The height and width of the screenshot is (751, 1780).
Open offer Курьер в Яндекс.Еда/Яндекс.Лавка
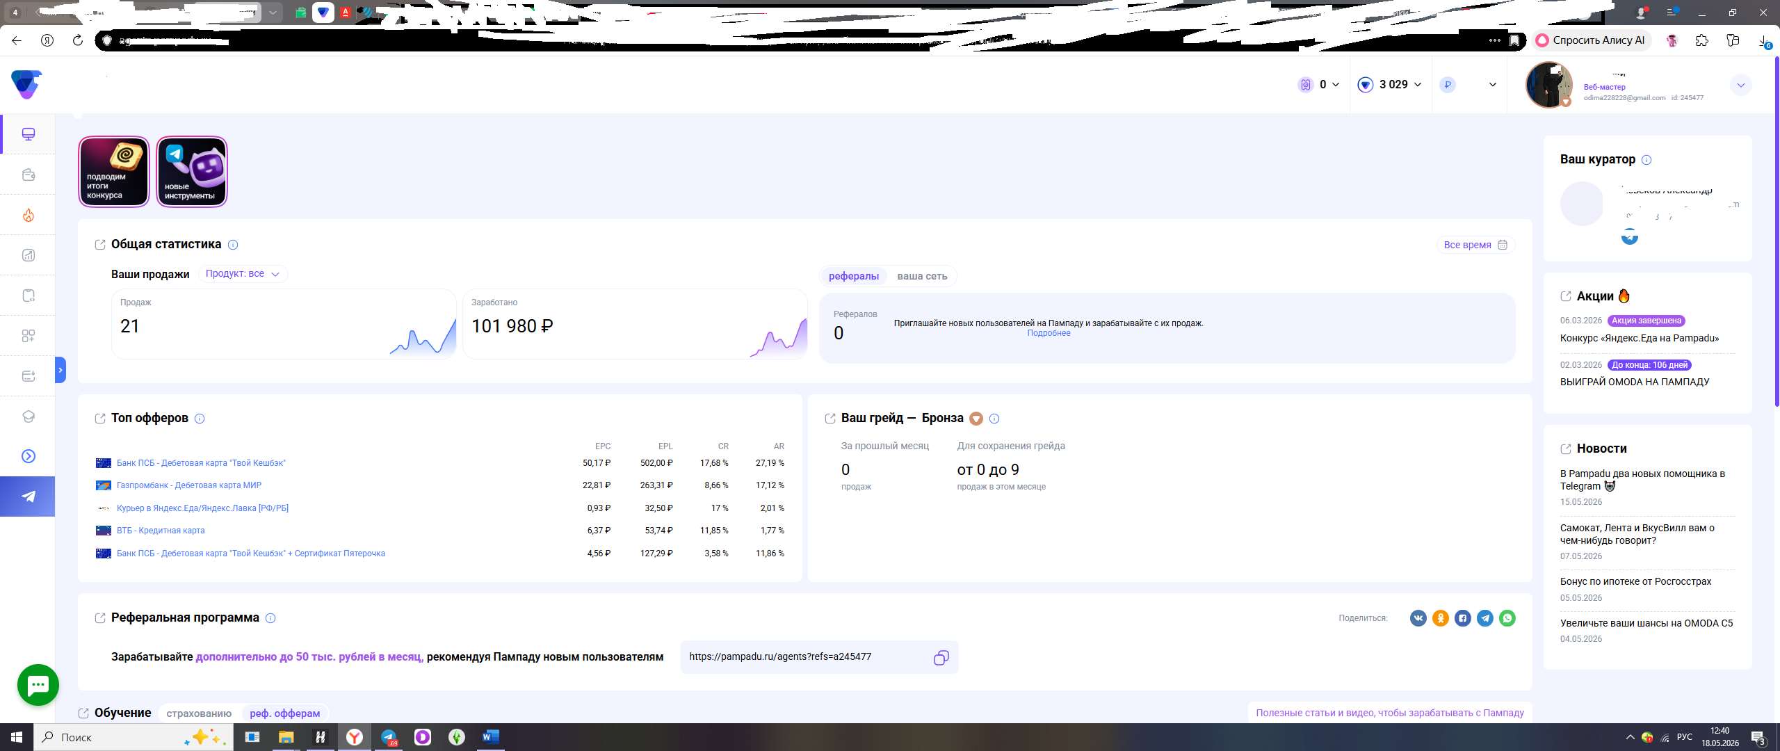[x=202, y=508]
